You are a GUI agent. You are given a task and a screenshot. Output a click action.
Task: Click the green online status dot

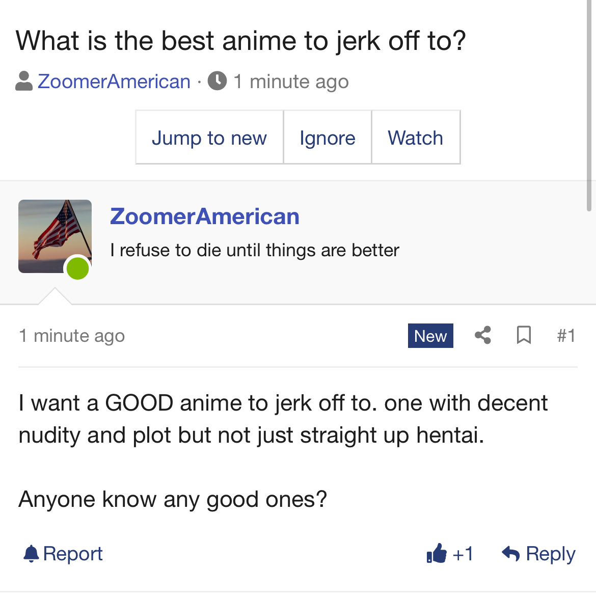pos(78,268)
